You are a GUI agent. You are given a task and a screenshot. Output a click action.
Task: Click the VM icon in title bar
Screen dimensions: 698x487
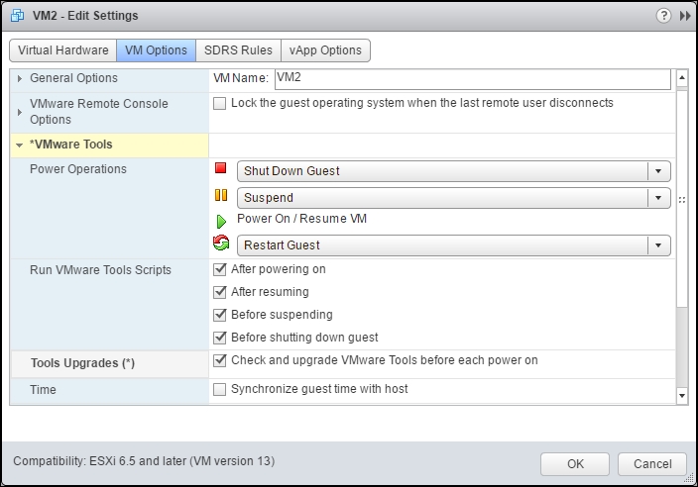[17, 16]
